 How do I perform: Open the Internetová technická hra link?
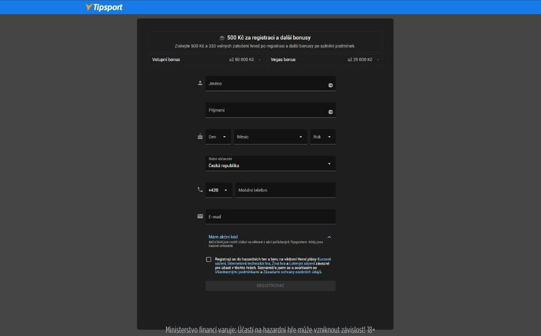pos(249,263)
